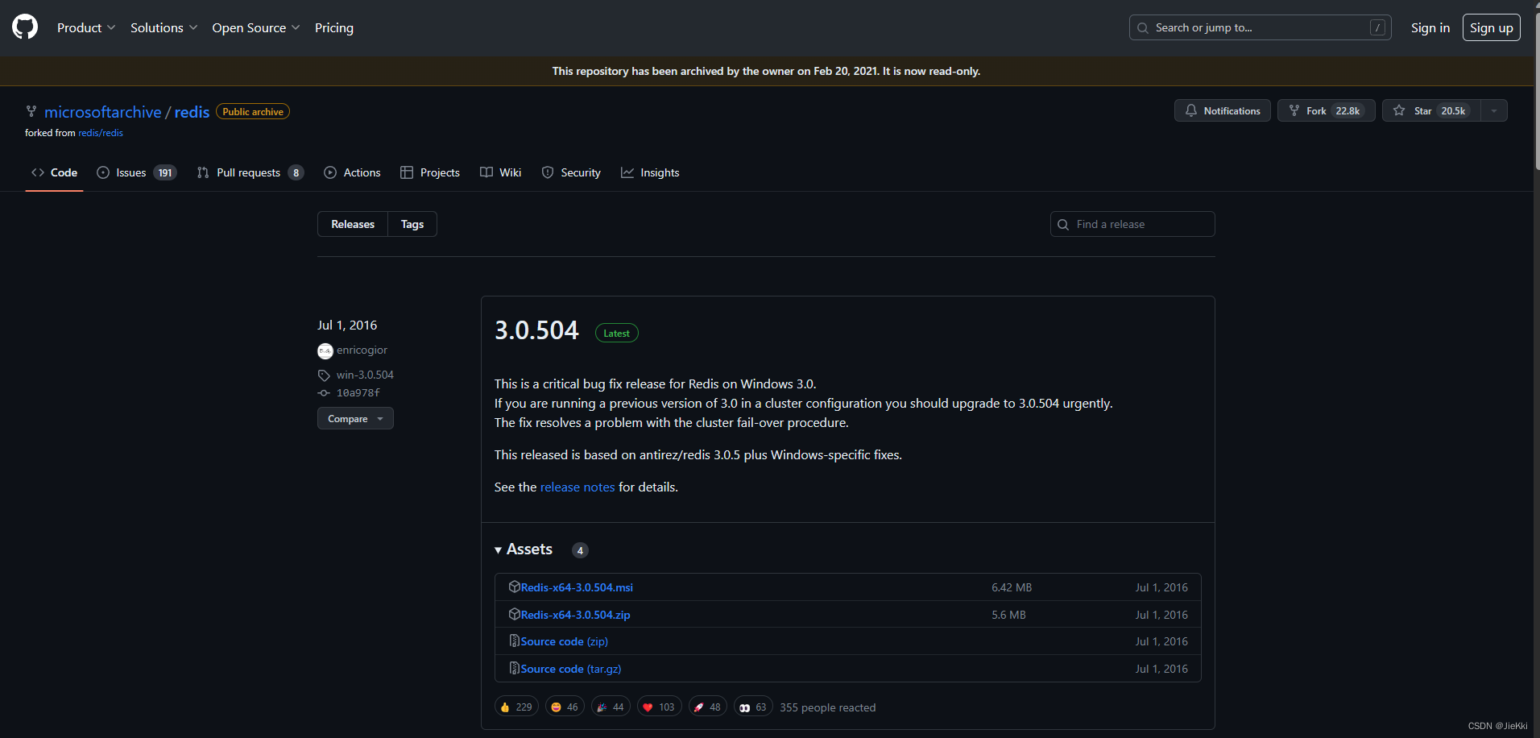Screen dimensions: 1540x738
Task: Open the enricogior user profile link
Action: coord(362,350)
